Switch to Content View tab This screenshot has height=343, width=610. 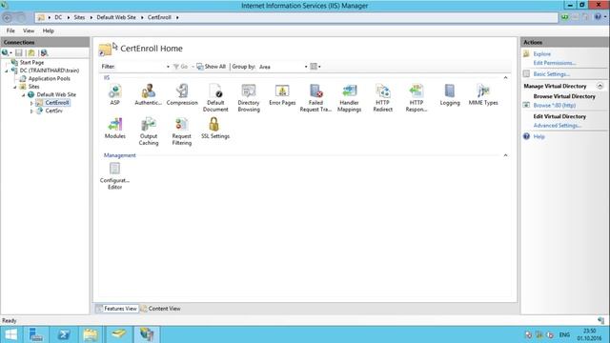(x=161, y=309)
